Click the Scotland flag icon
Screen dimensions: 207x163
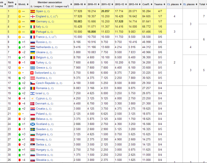[x=33, y=124]
